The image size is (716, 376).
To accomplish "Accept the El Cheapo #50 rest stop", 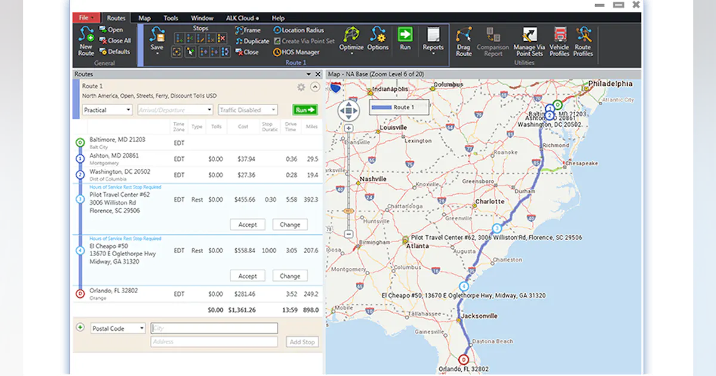I will pos(248,276).
